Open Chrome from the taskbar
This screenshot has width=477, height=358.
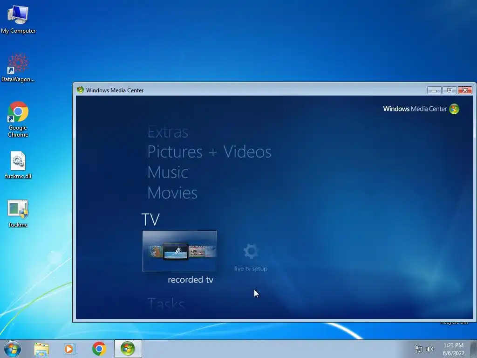point(99,349)
